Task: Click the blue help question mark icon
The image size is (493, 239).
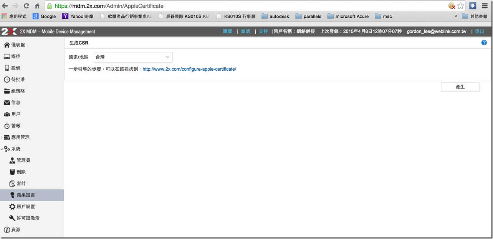Action: [484, 43]
